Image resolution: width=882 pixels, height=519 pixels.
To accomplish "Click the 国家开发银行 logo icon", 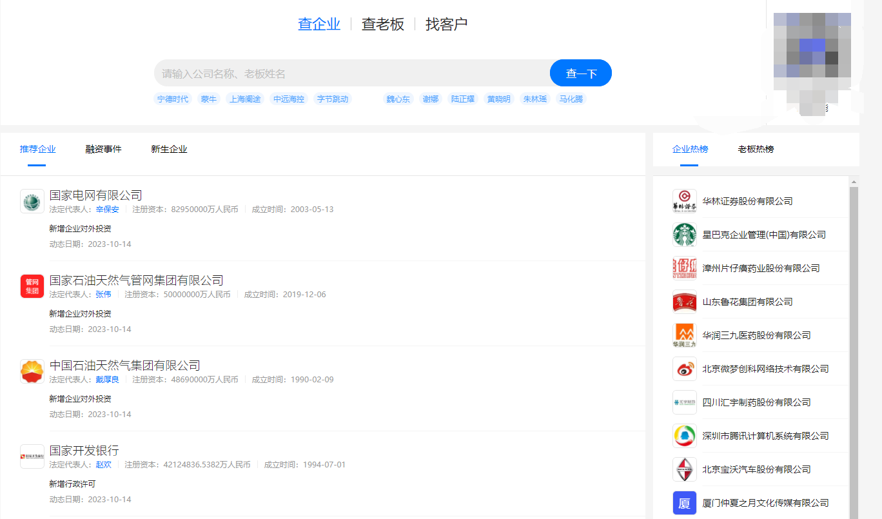I will [32, 456].
